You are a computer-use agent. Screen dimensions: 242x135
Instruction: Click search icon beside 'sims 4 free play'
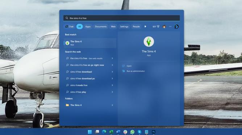click(x=67, y=92)
